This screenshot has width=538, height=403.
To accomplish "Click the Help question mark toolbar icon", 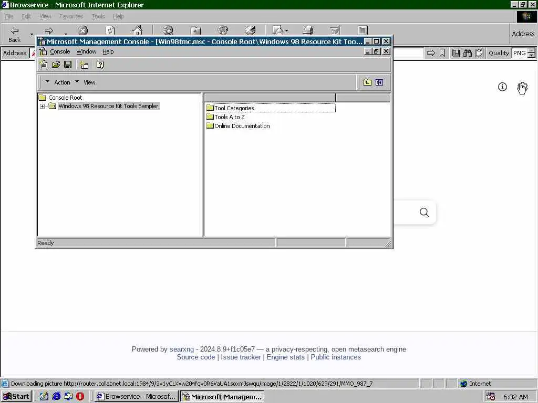I will pyautogui.click(x=100, y=65).
